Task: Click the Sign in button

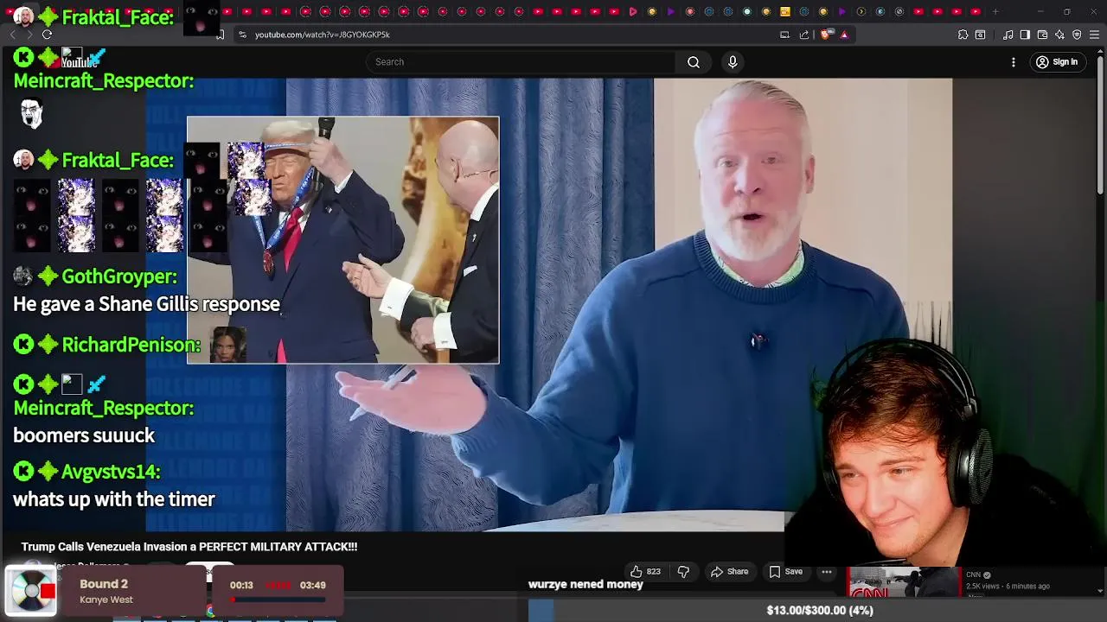Action: click(x=1057, y=62)
